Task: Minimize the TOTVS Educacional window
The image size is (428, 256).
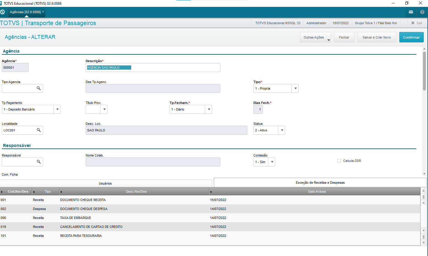Action: click(393, 3)
